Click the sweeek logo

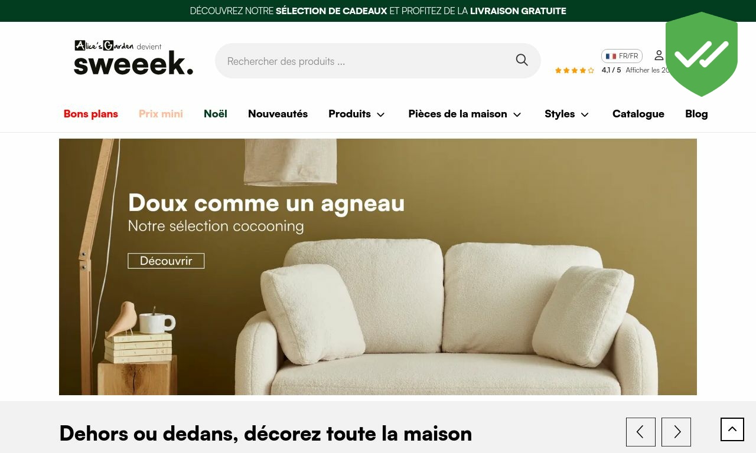pos(133,58)
